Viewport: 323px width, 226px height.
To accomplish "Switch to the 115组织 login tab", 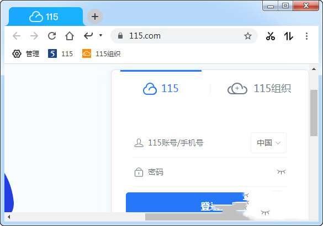I will tap(259, 89).
